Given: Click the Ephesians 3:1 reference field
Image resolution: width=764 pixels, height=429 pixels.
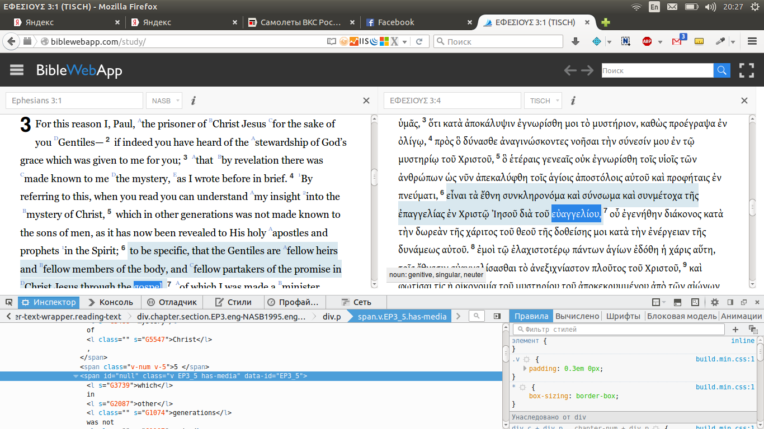Looking at the screenshot, I should (74, 101).
